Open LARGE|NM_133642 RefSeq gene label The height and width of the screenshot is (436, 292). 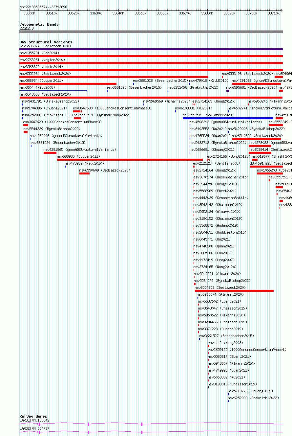(x=34, y=420)
